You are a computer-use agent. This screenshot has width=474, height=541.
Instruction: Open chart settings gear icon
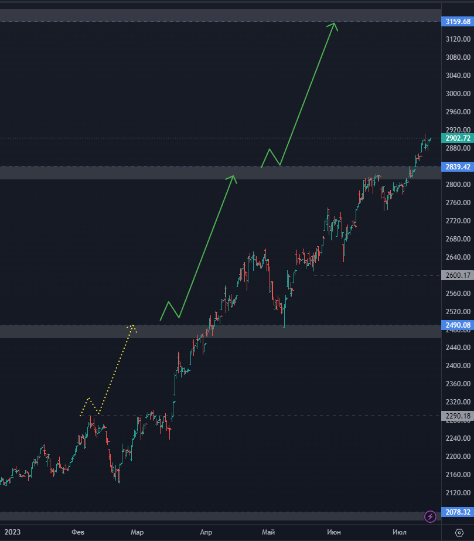click(459, 533)
